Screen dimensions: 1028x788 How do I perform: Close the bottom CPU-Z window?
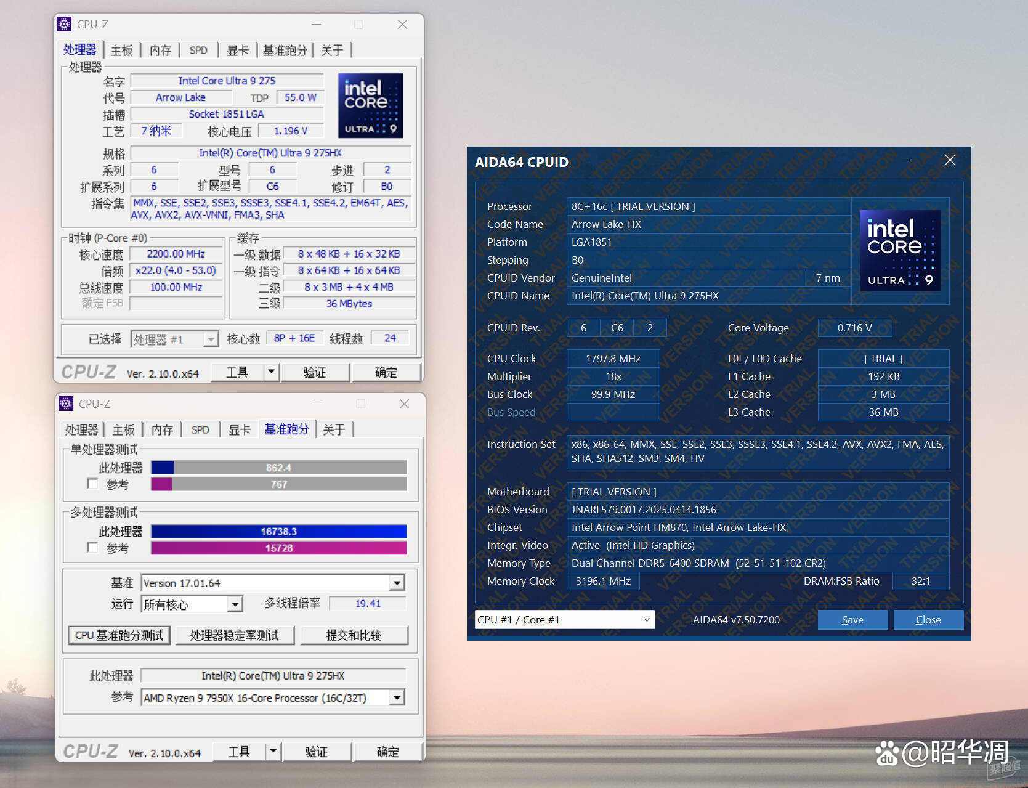coord(404,404)
